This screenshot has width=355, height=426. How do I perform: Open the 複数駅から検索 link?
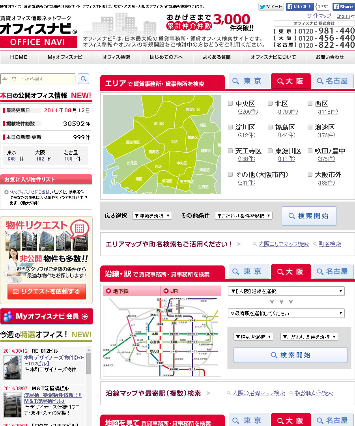click(314, 393)
